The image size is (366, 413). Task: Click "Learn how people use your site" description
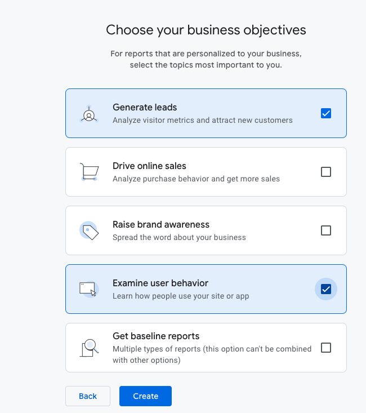click(x=181, y=296)
